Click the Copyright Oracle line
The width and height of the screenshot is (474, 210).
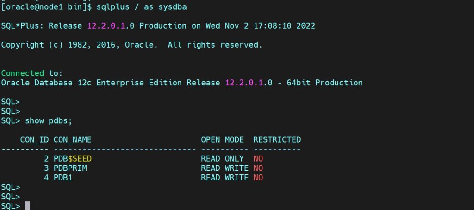tap(131, 45)
